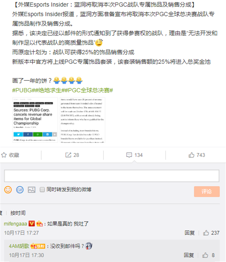
Task: Submit with the orange 评论 button
Action: click(207, 191)
